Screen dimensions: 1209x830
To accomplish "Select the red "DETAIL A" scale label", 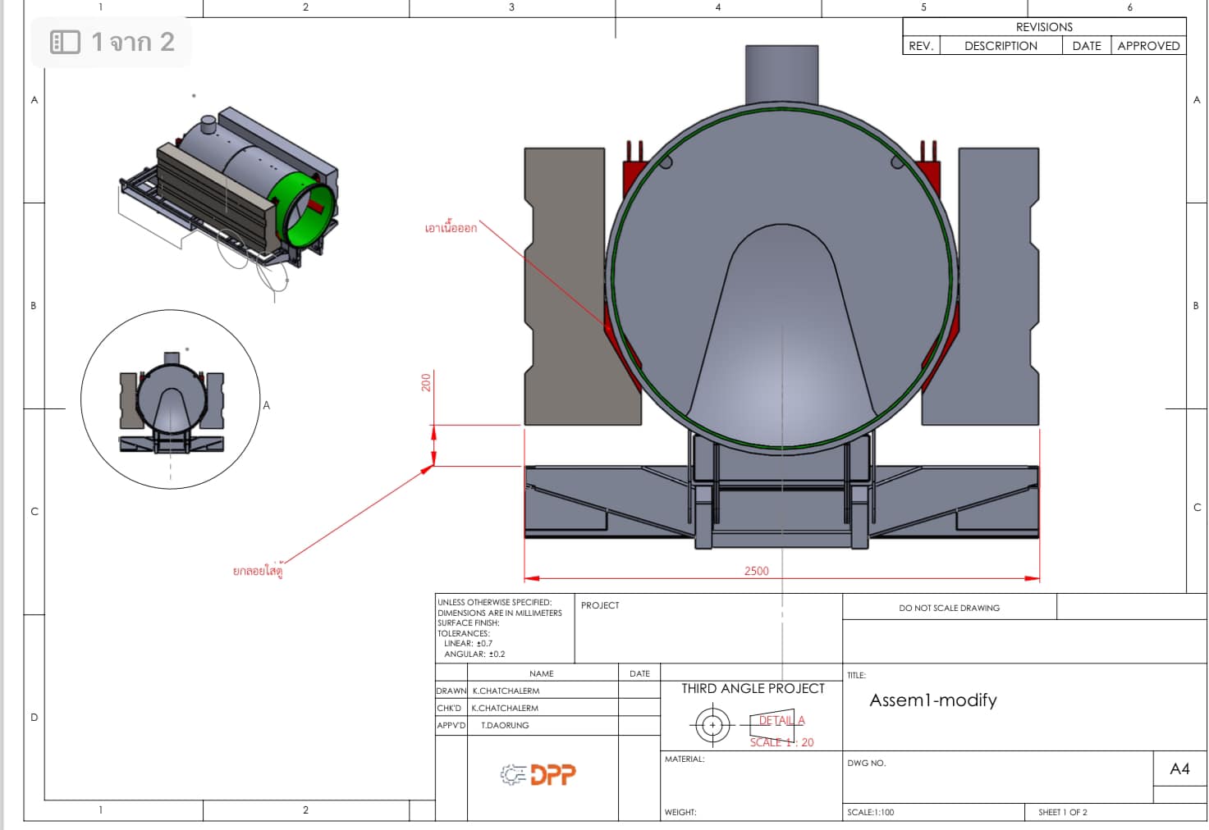I will (781, 721).
